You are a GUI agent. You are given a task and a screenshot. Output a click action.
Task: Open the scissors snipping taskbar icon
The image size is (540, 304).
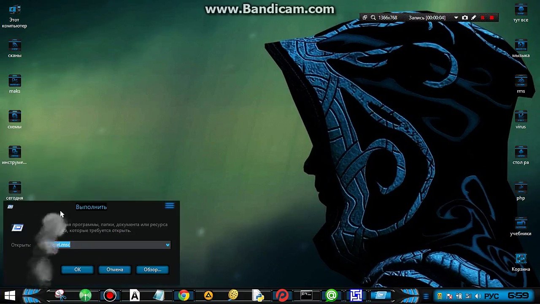coord(60,296)
